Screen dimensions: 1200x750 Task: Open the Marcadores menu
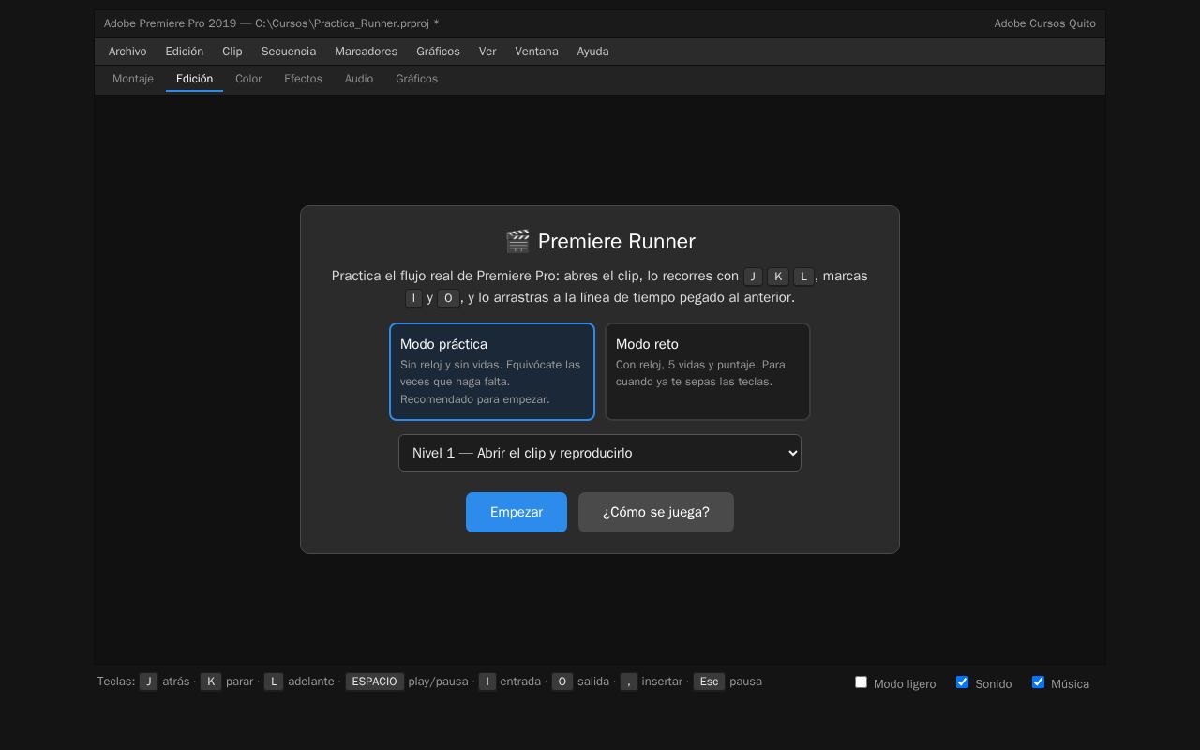click(x=366, y=52)
